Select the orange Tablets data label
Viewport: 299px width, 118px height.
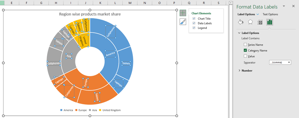coord(97,97)
